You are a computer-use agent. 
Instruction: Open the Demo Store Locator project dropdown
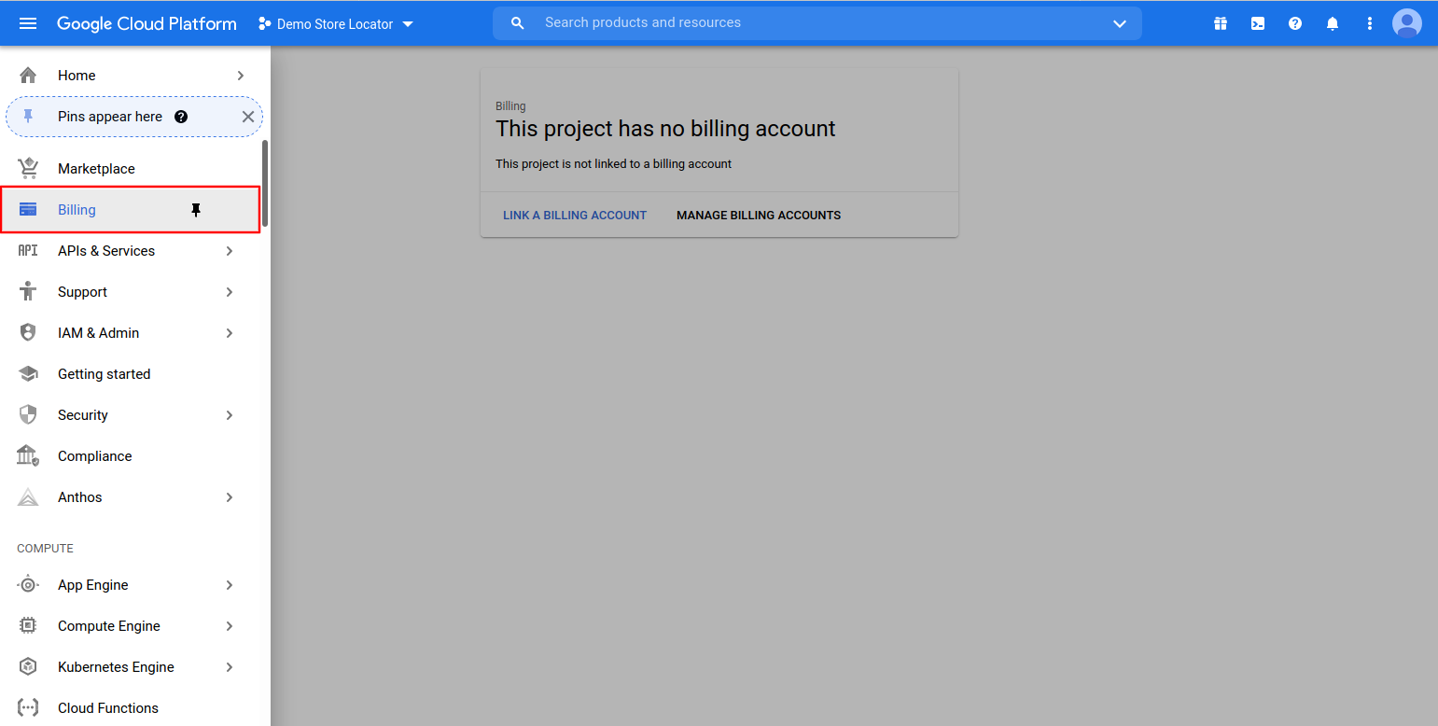(336, 24)
